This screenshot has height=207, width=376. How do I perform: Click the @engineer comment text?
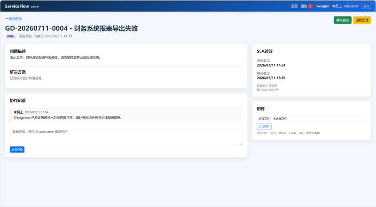(68, 118)
